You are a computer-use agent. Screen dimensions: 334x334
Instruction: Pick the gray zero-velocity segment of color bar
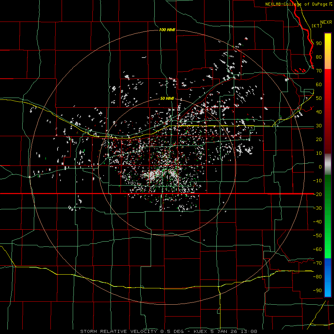(x=328, y=164)
